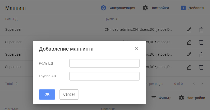Image resolution: width=210 pixels, height=110 pixels.
Task: Click the Роль БД input field
Action: [x=104, y=64]
